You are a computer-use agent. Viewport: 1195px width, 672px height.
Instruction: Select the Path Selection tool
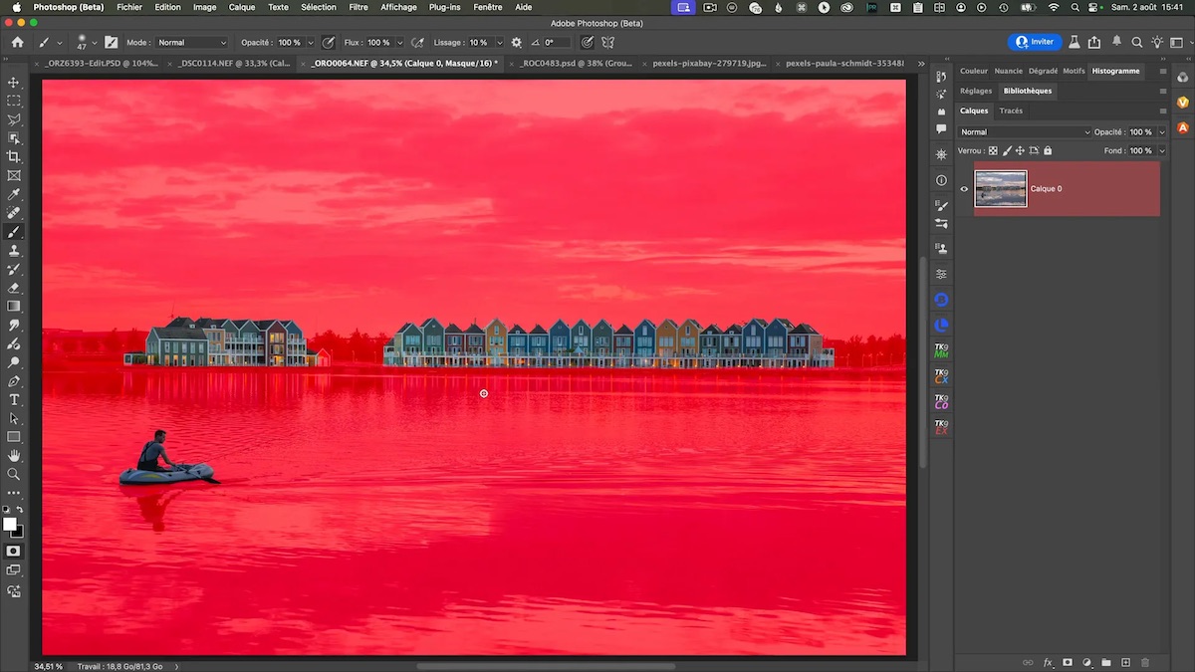tap(14, 418)
